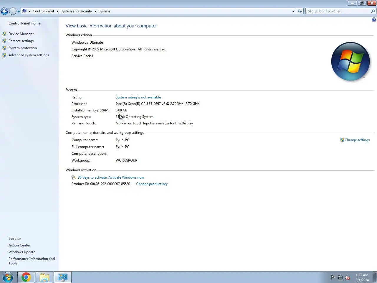
Task: Click network tray icon
Action: [340, 277]
